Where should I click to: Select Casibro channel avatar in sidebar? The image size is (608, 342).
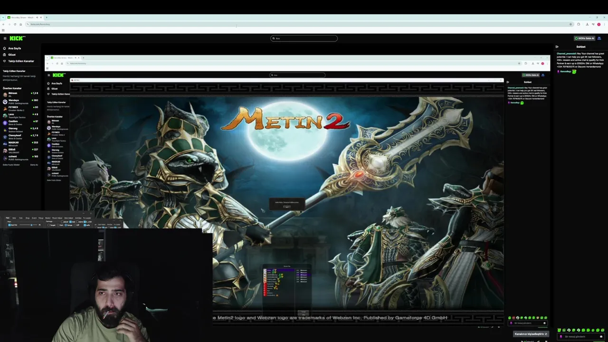pos(5,123)
